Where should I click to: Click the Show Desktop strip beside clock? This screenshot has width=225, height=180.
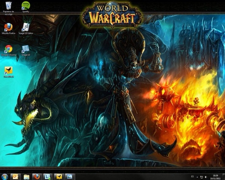tap(223, 177)
